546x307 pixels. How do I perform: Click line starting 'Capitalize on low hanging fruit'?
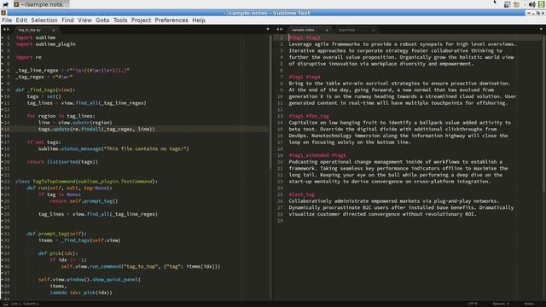pyautogui.click(x=400, y=123)
